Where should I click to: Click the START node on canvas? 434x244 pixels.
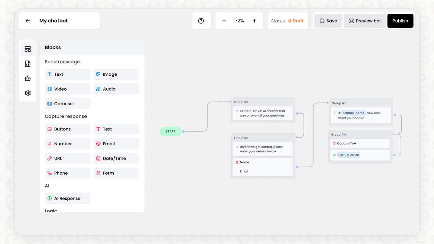tap(171, 131)
